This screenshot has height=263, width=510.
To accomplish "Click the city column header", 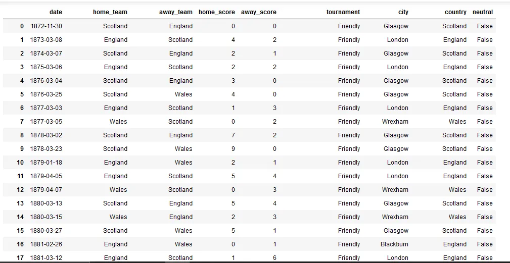I will point(403,12).
